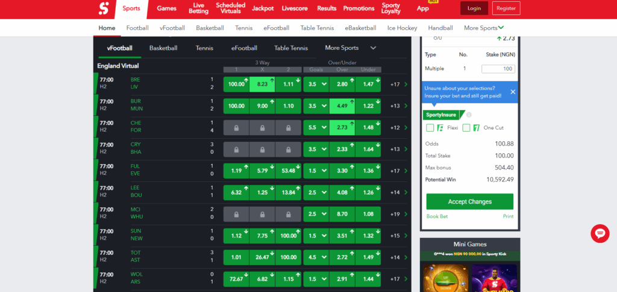Viewport: 617px width, 292px height.
Task: Click the Print link in betslip
Action: (509, 216)
